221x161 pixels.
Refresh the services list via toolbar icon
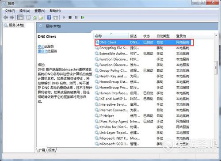tap(35, 18)
